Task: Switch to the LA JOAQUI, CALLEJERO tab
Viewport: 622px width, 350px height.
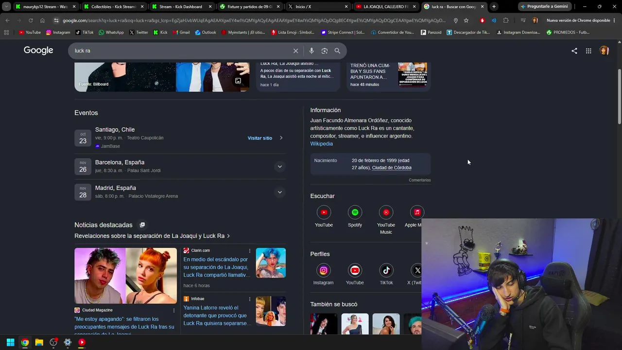Action: [x=385, y=7]
